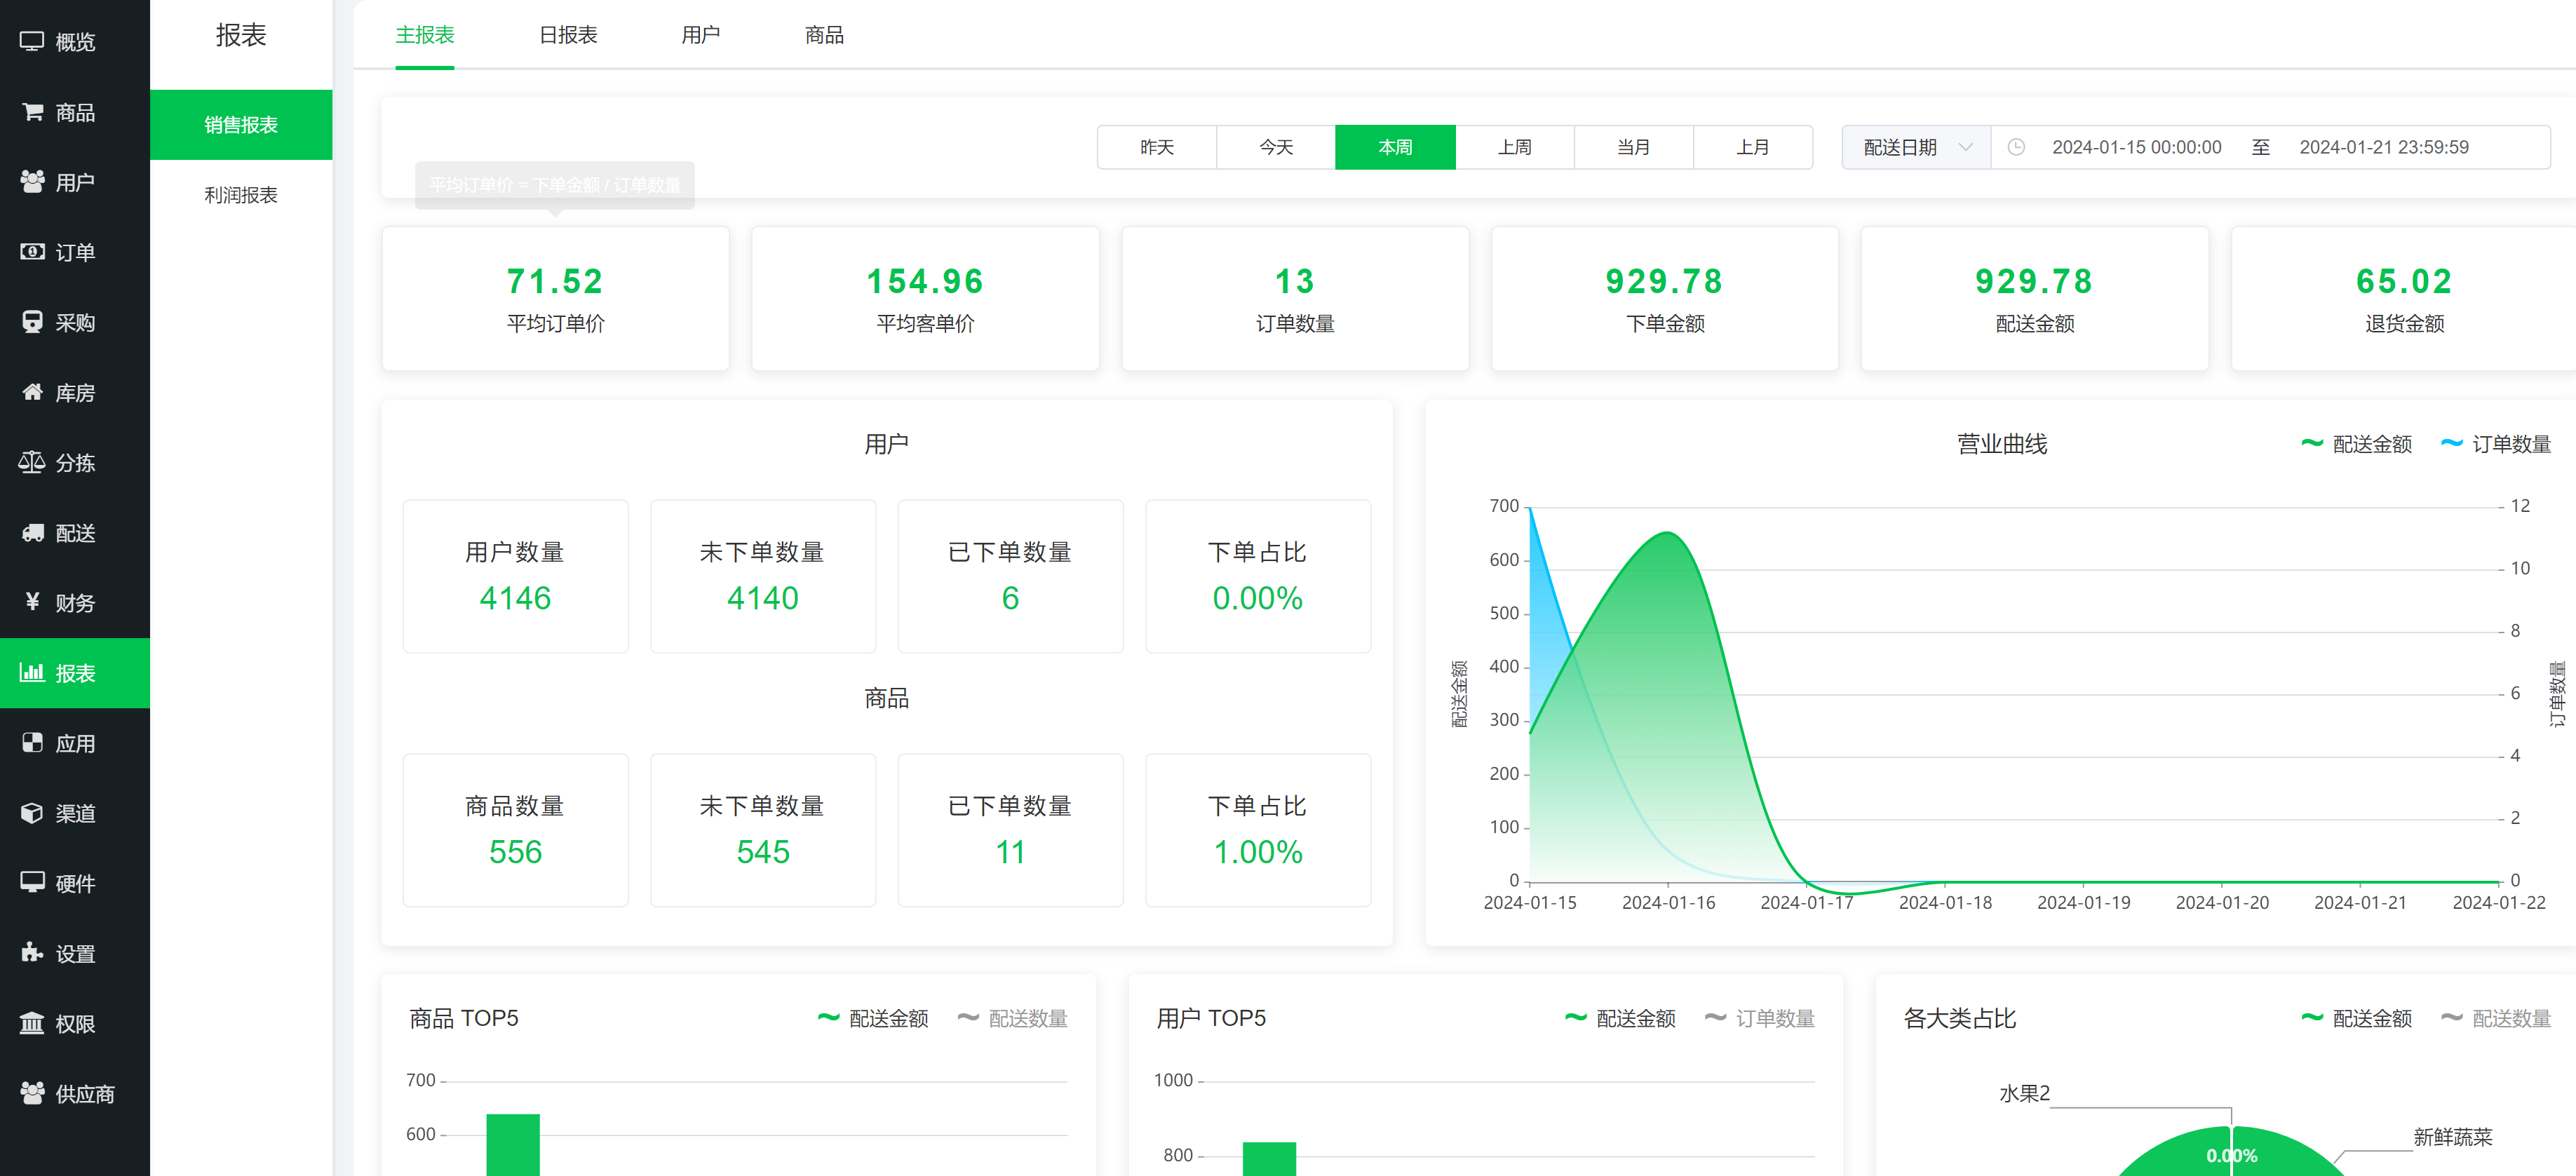This screenshot has height=1176, width=2576.
Task: Click the users 已下单数量 6 tile
Action: 1011,577
